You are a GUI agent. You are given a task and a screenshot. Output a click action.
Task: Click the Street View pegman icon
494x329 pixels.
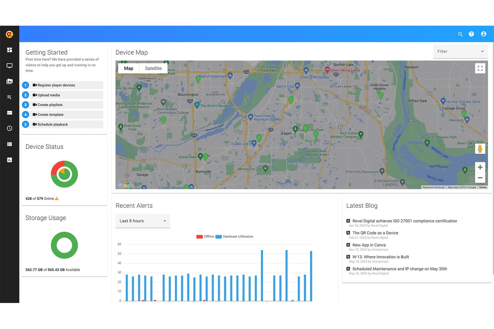coord(480,149)
